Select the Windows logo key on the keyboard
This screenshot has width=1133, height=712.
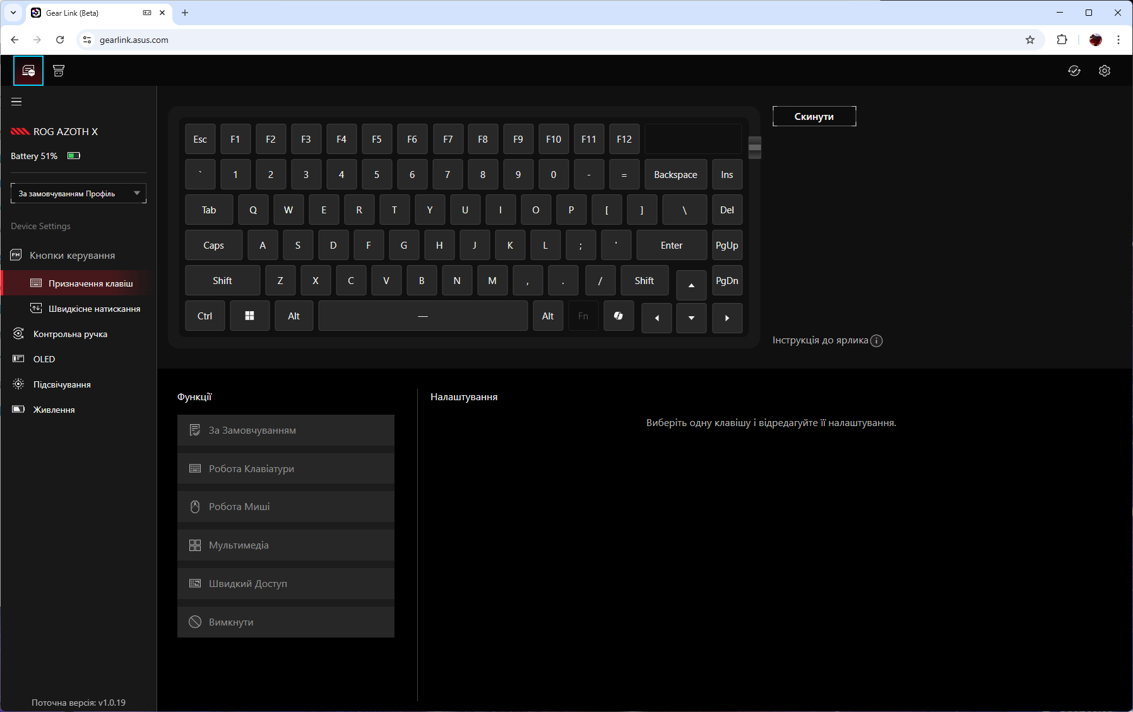(x=250, y=316)
